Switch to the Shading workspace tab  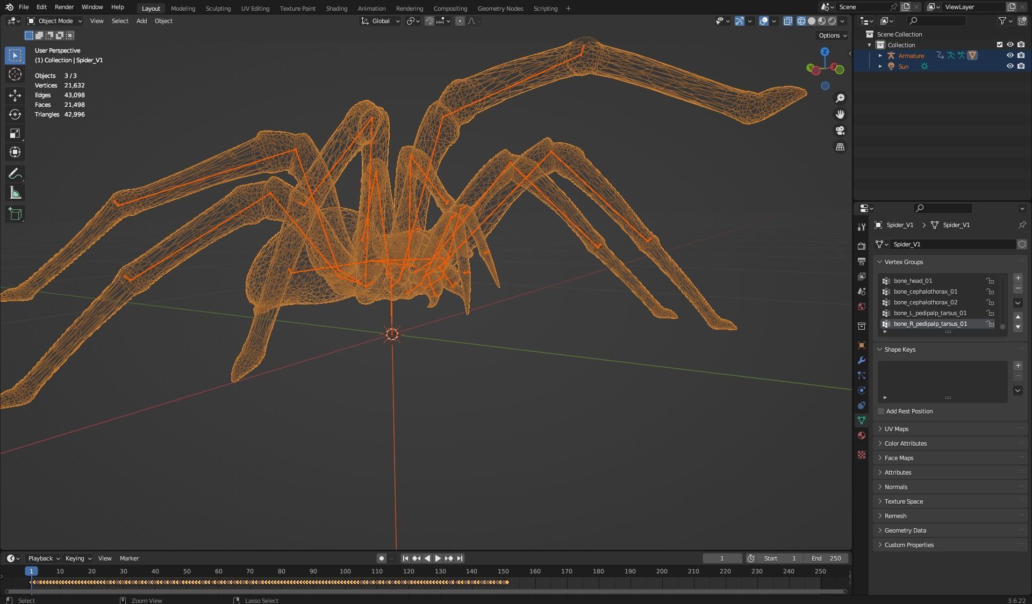point(336,8)
